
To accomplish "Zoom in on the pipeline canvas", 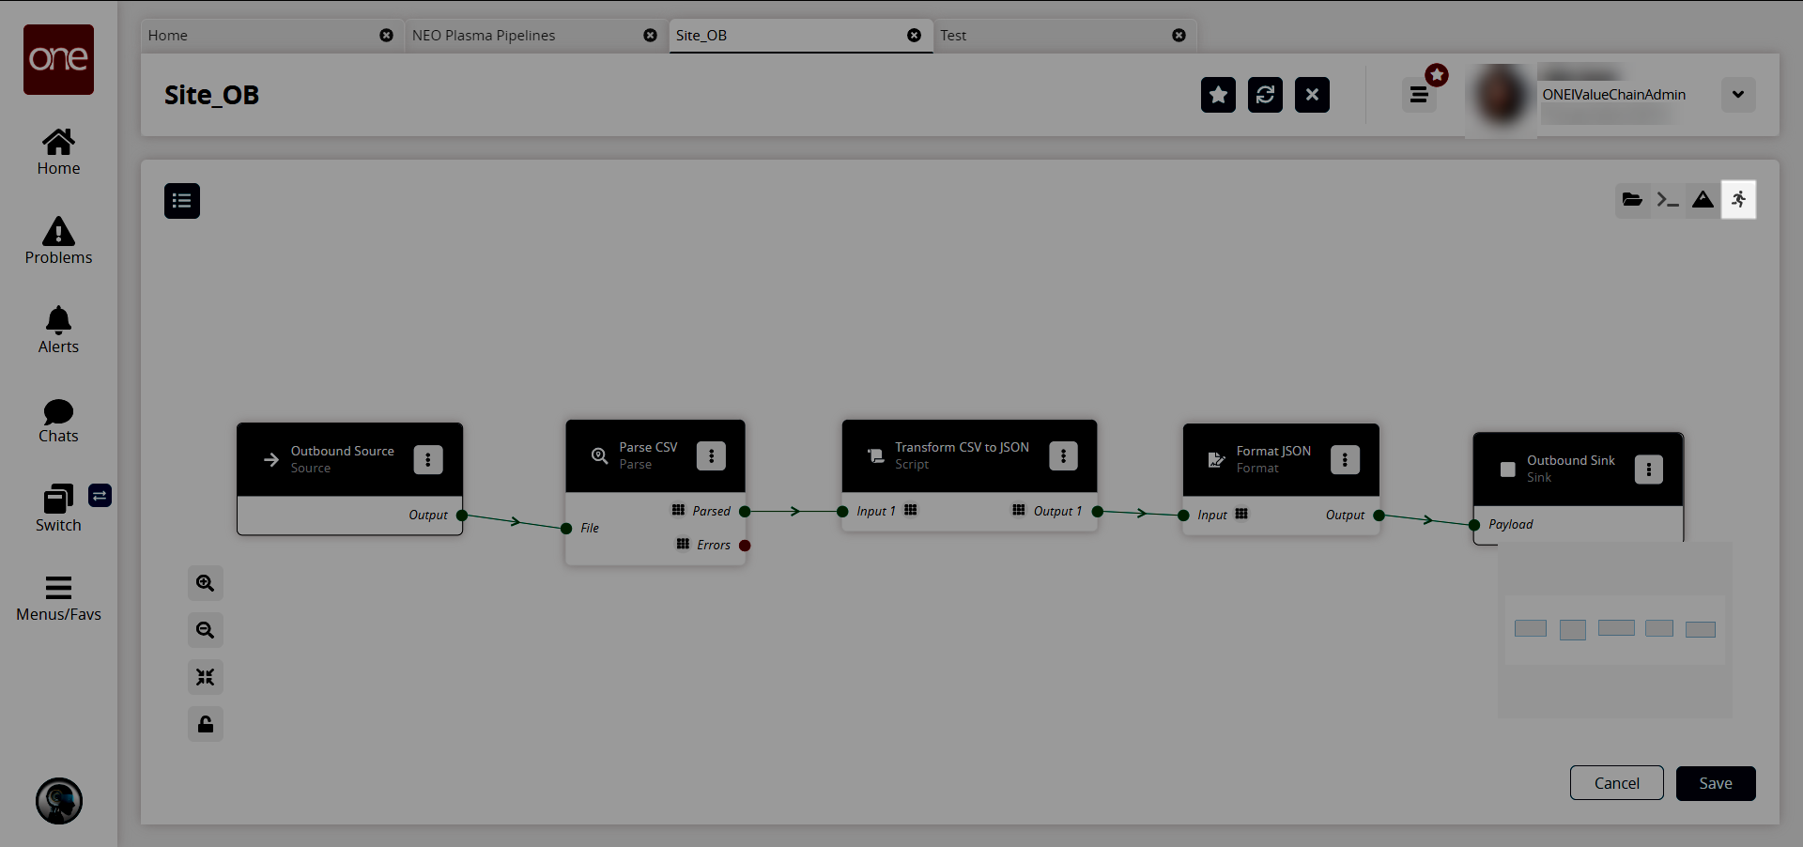I will point(206,583).
